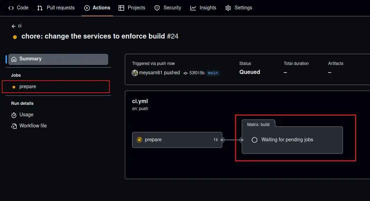Screen dimensions: 370x201
Task: Go to the Security tab
Action: click(x=168, y=8)
